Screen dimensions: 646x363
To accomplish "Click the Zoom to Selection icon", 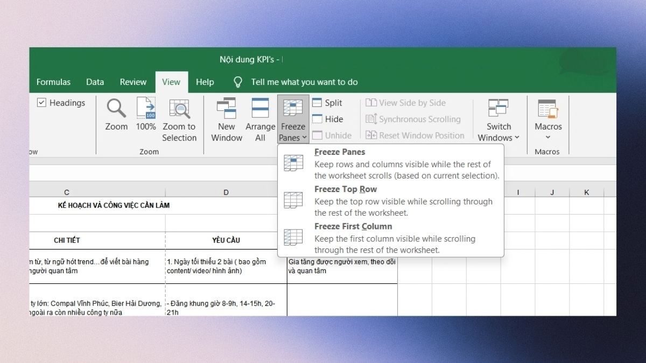I will pyautogui.click(x=179, y=108).
